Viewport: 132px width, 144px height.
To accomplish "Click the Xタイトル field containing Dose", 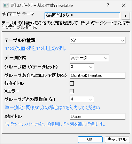I will click(x=98, y=117).
